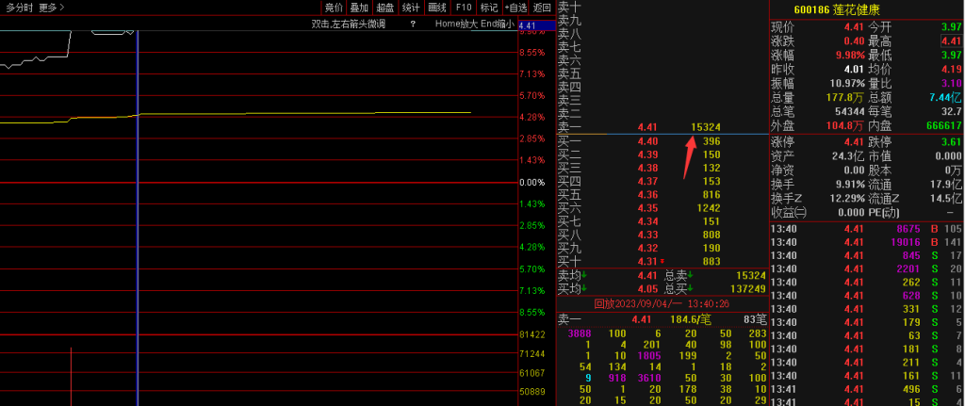Click green down arrow beside 卖均
The width and height of the screenshot is (965, 406).
click(x=583, y=275)
